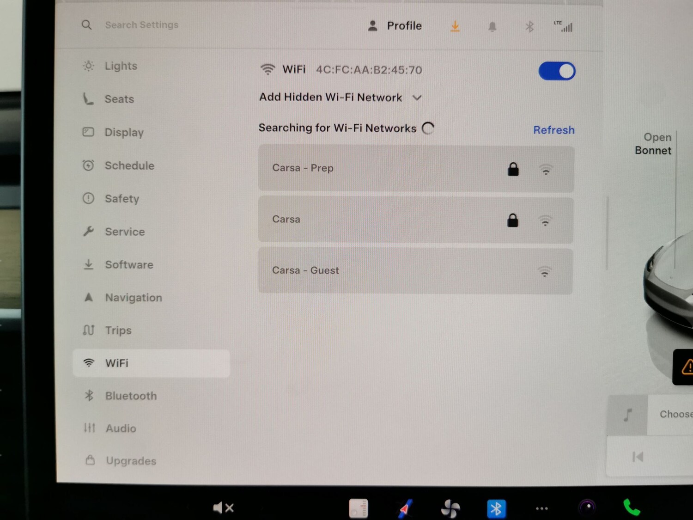Open notifications bell icon
The width and height of the screenshot is (693, 520).
[x=492, y=27]
